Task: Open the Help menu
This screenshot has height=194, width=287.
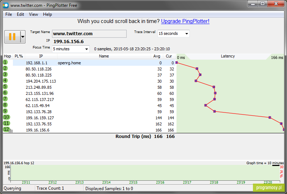Action: [x=47, y=14]
